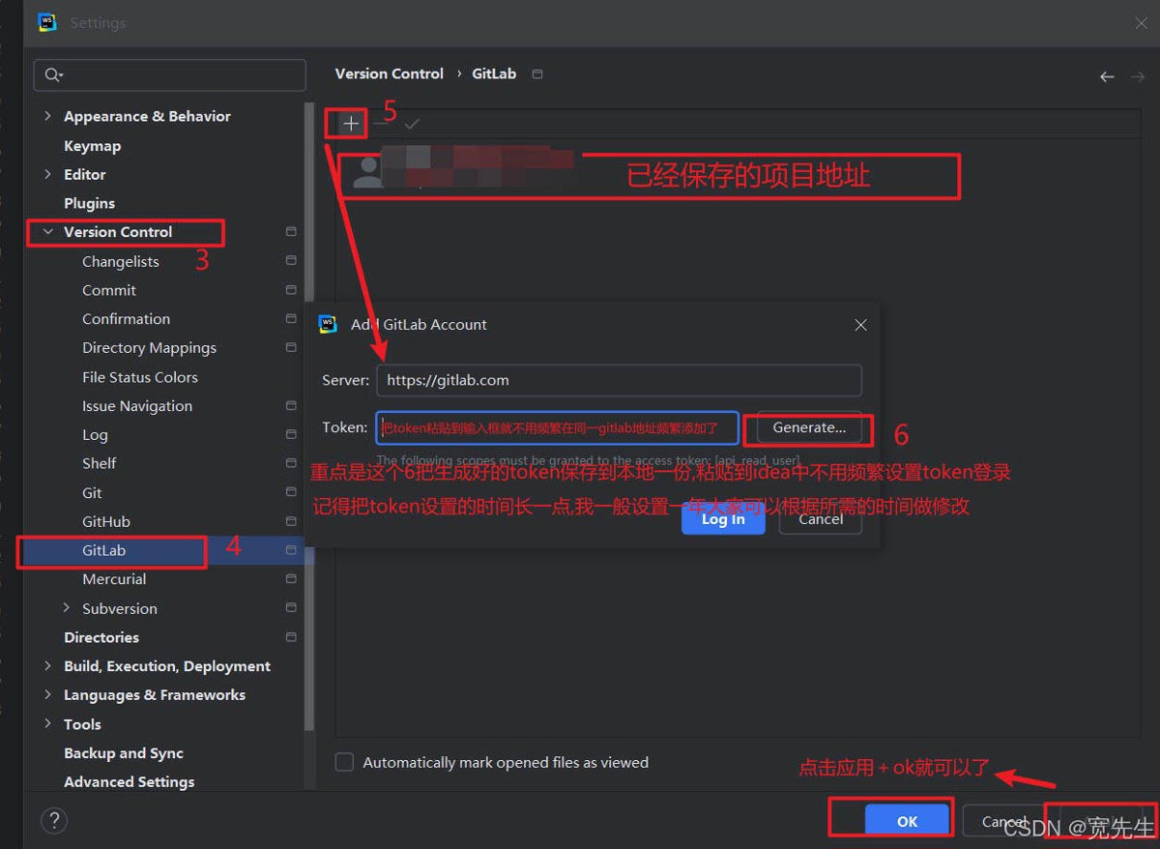Screen dimensions: 1160x849
Task: Click the settings search field
Action: pos(170,75)
